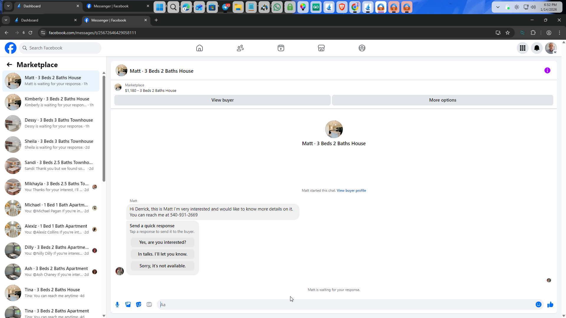Open the Facebook Marketplace nav icon
The height and width of the screenshot is (318, 566).
(321, 48)
